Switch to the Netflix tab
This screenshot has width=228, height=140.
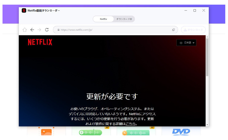pyautogui.click(x=103, y=19)
